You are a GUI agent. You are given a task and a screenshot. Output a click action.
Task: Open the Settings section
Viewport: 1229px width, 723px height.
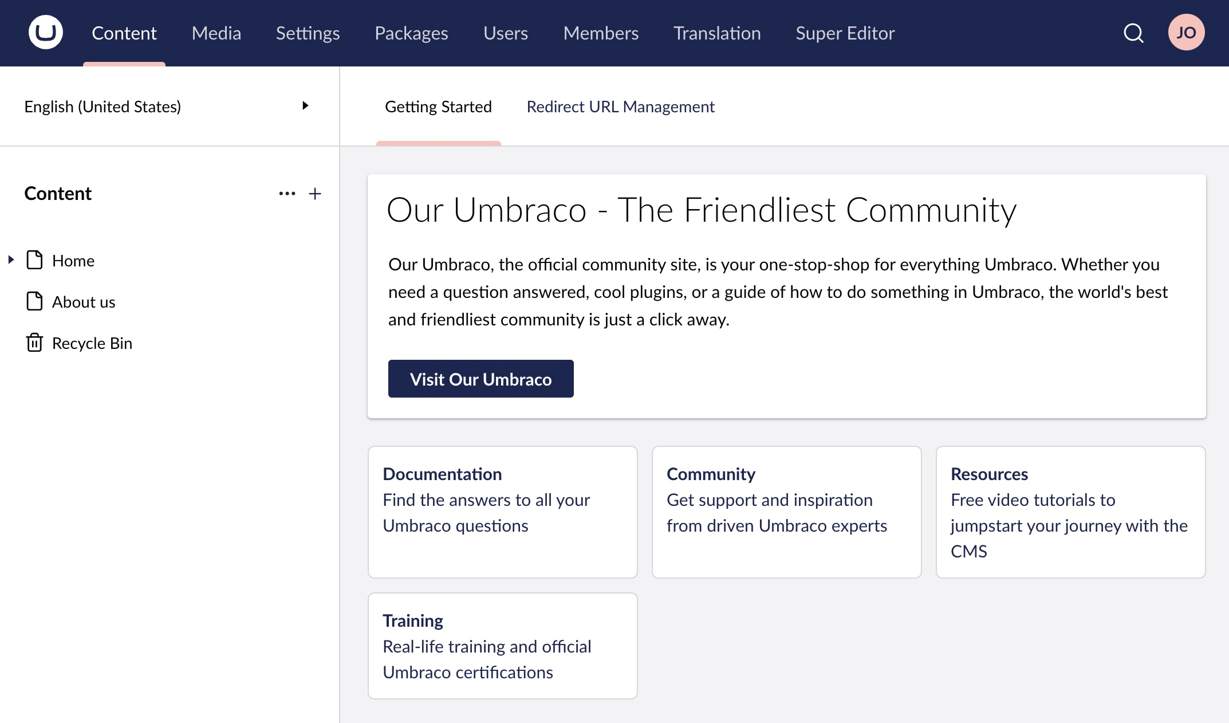tap(307, 33)
